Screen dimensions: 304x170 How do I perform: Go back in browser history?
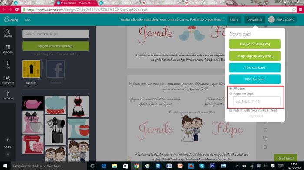click(x=4, y=10)
